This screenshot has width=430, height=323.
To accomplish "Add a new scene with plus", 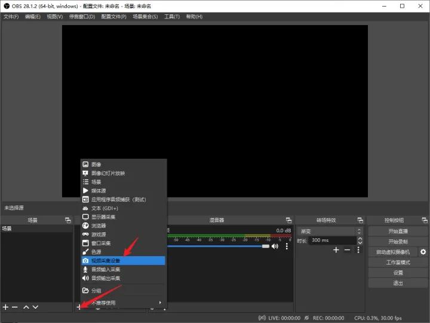I will 5,307.
